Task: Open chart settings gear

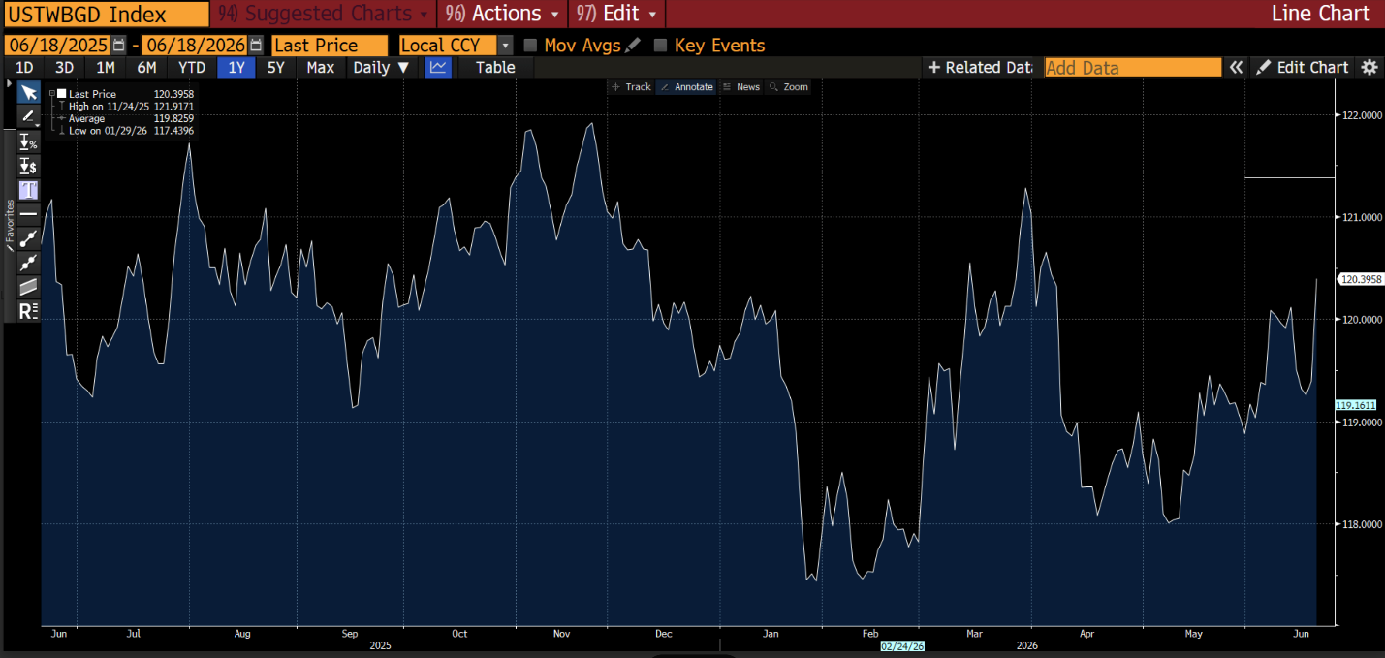Action: [x=1369, y=68]
